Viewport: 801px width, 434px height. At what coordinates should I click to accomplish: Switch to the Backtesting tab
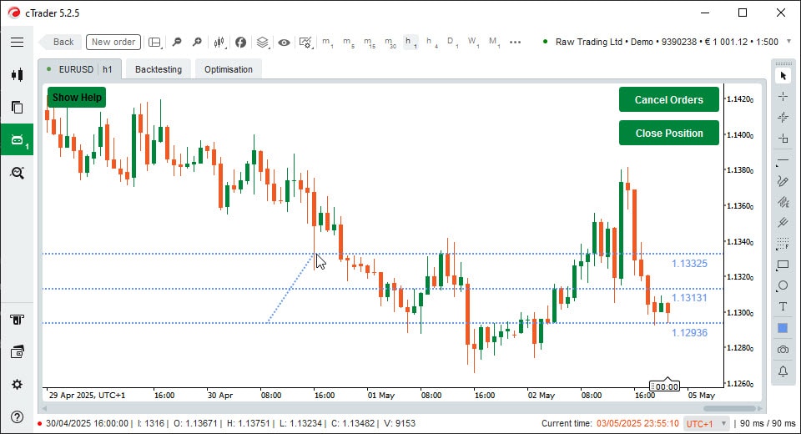158,69
